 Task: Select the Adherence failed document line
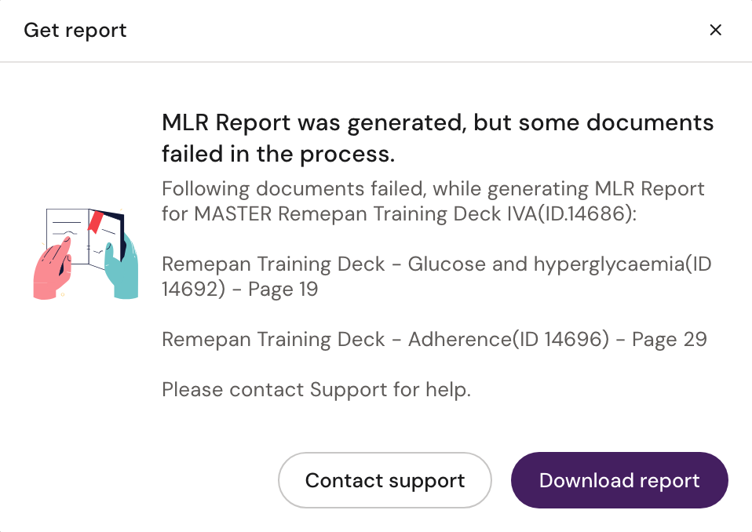434,339
